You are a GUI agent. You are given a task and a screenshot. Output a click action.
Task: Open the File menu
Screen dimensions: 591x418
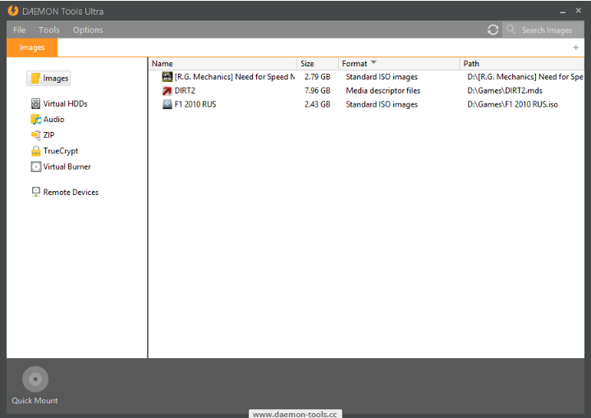(x=19, y=30)
